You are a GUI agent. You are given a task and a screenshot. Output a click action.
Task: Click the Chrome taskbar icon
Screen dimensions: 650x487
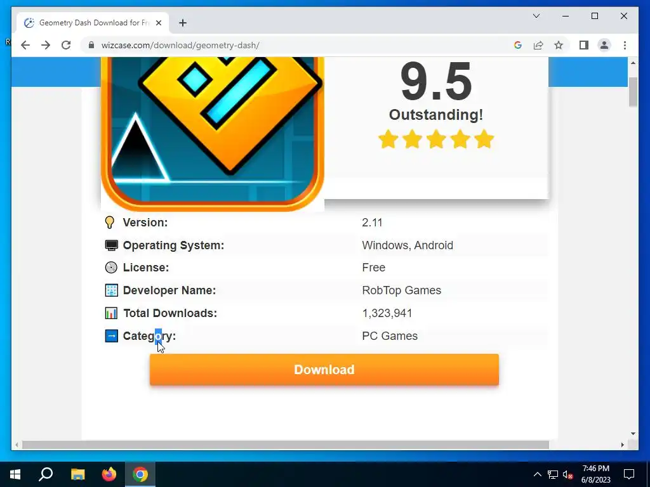140,474
